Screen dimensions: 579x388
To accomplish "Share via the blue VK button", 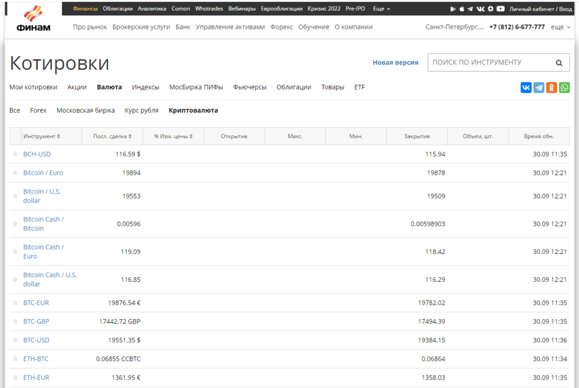I will coord(526,88).
